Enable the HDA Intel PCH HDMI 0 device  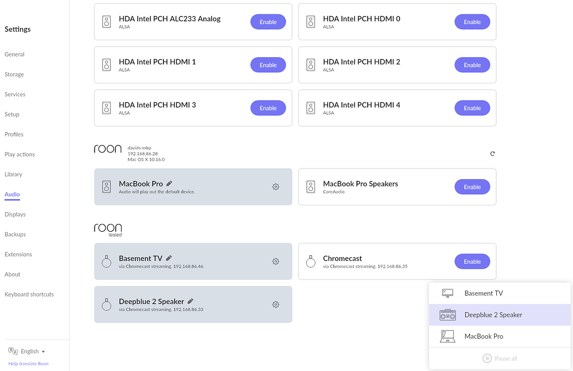[x=472, y=22]
